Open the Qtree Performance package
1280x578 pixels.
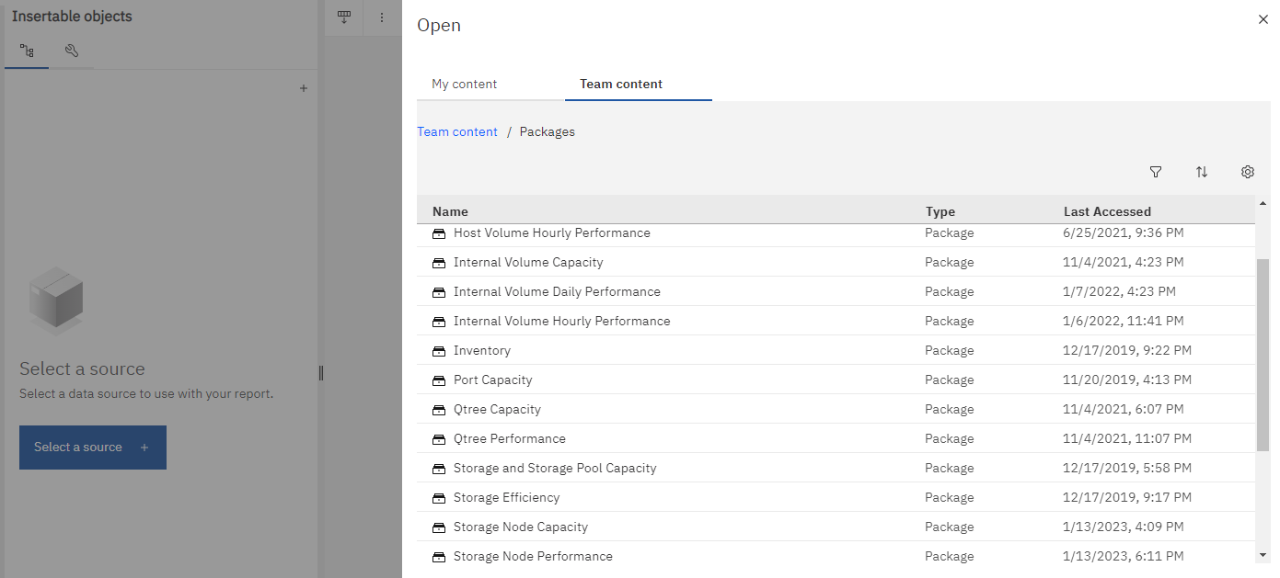point(509,438)
